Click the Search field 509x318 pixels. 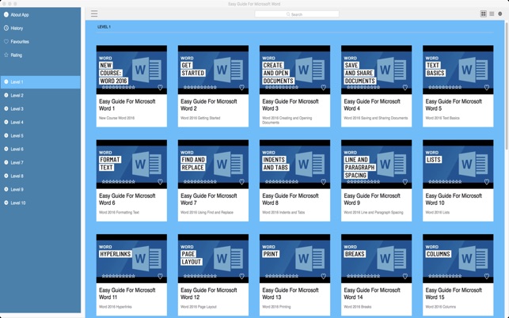[297, 14]
